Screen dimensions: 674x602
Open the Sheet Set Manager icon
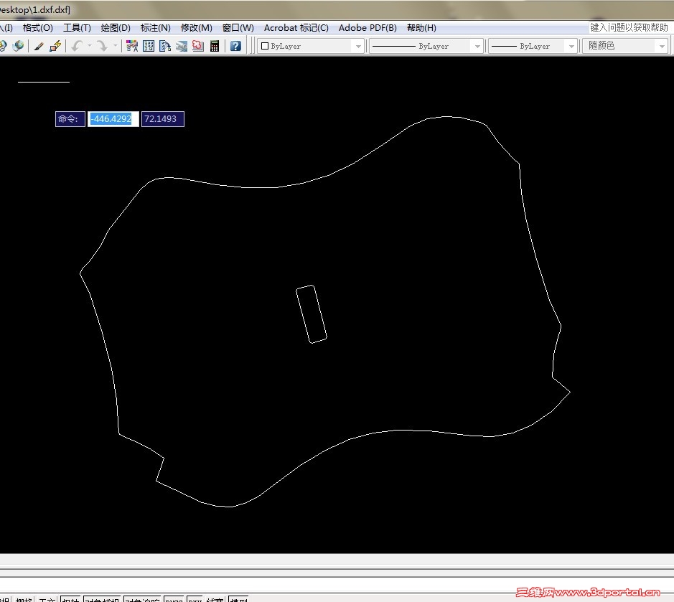pos(182,46)
